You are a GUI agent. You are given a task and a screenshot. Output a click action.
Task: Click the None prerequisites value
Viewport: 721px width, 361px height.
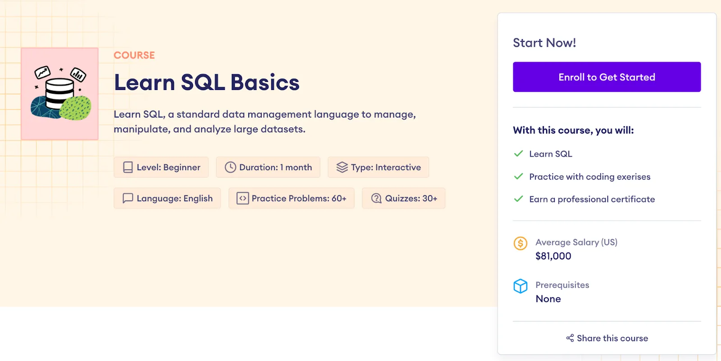[548, 299]
